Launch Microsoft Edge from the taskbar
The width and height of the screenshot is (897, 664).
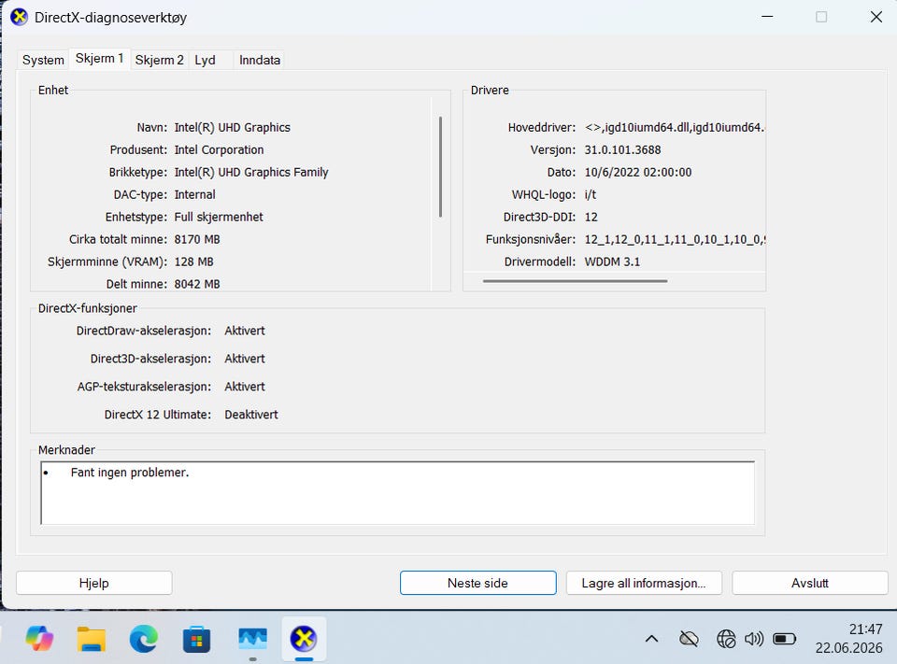144,638
